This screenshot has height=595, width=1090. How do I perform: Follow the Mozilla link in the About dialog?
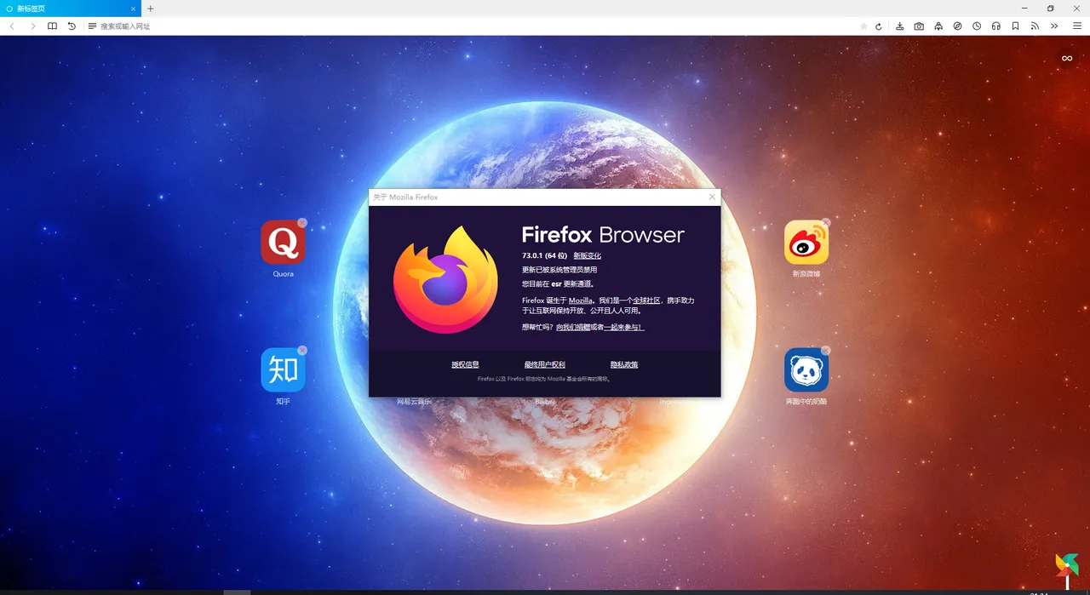point(580,300)
